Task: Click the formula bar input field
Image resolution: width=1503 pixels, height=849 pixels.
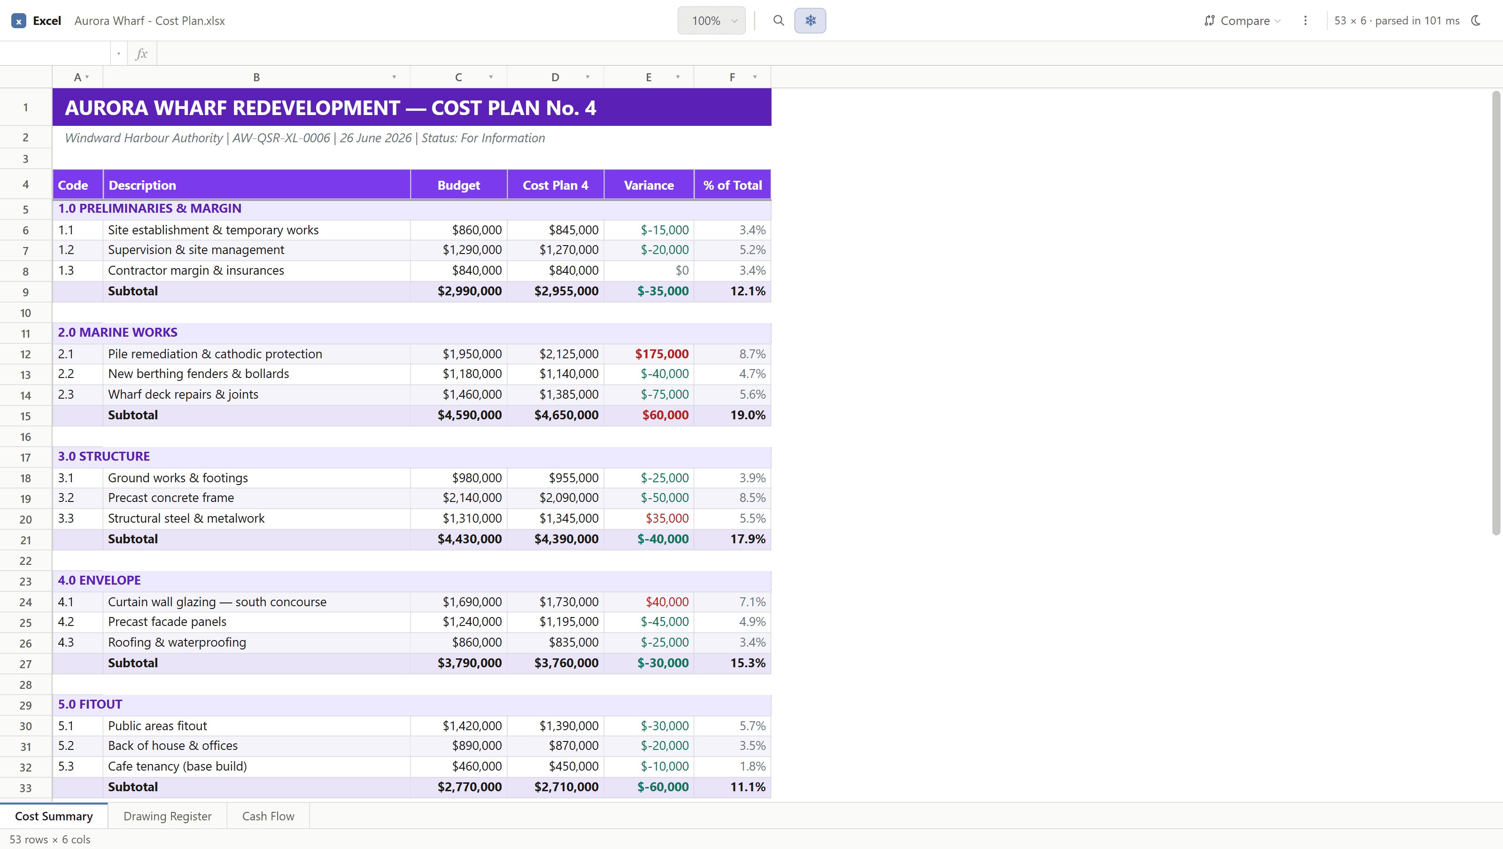Action: point(829,54)
